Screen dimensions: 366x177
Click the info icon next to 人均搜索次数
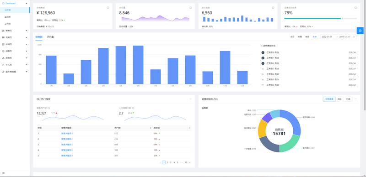[133, 108]
